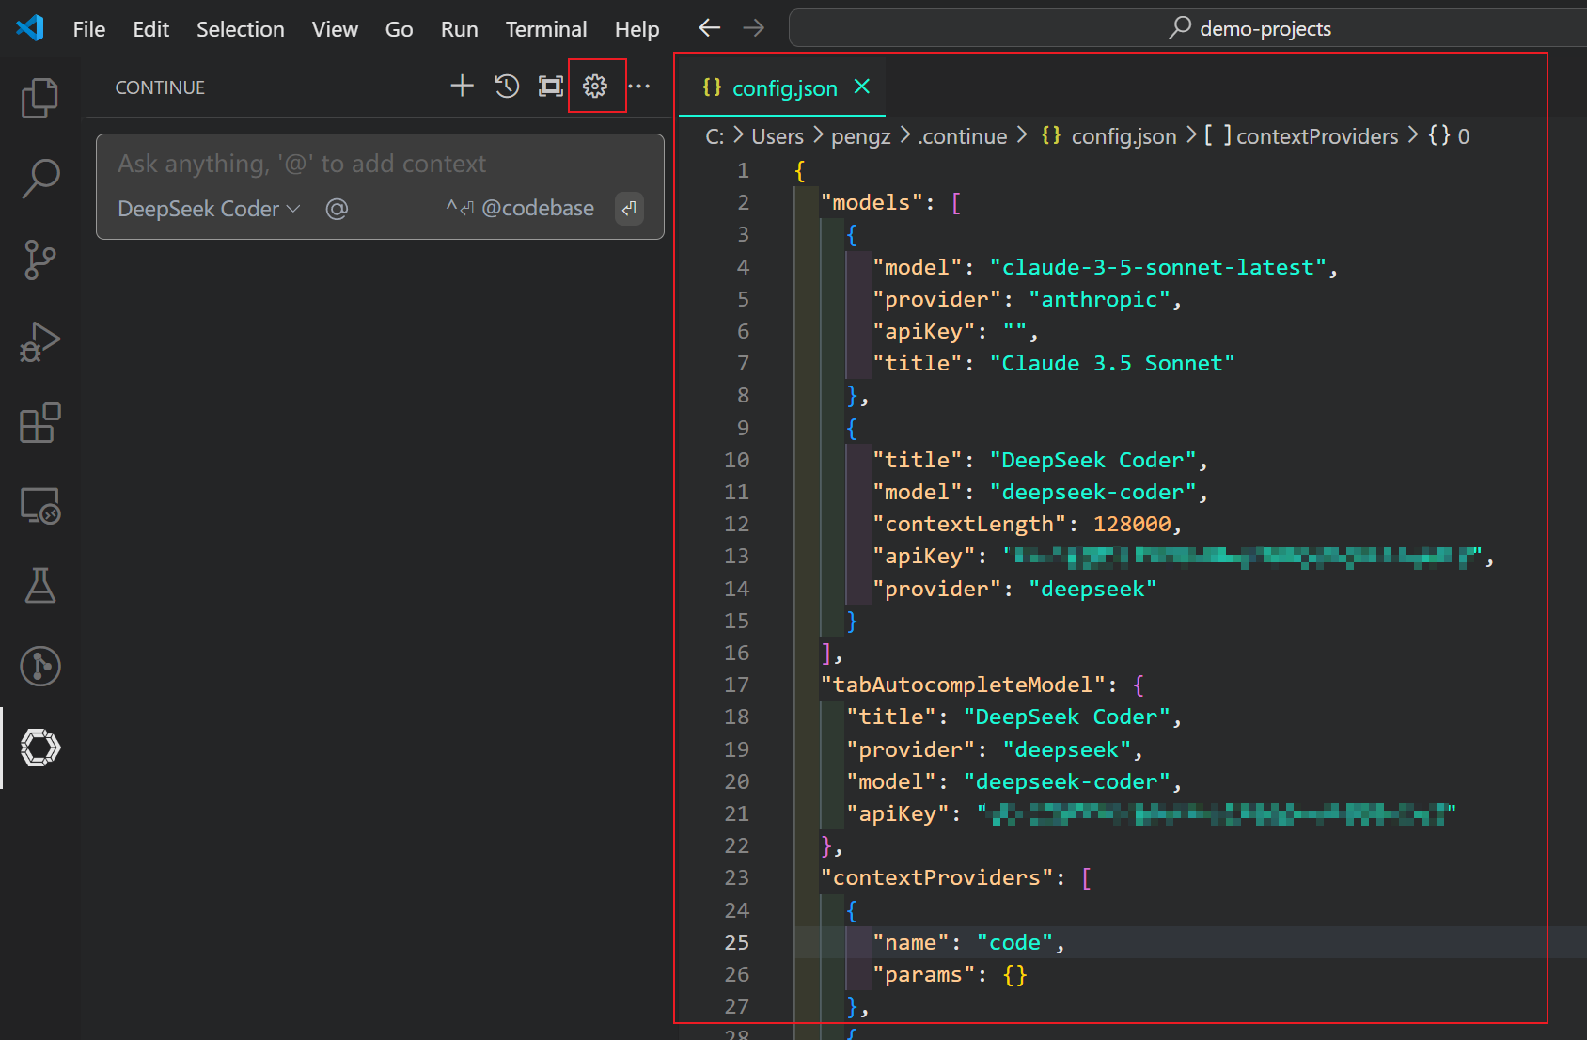Open the Explorer view in activity bar

tap(39, 98)
